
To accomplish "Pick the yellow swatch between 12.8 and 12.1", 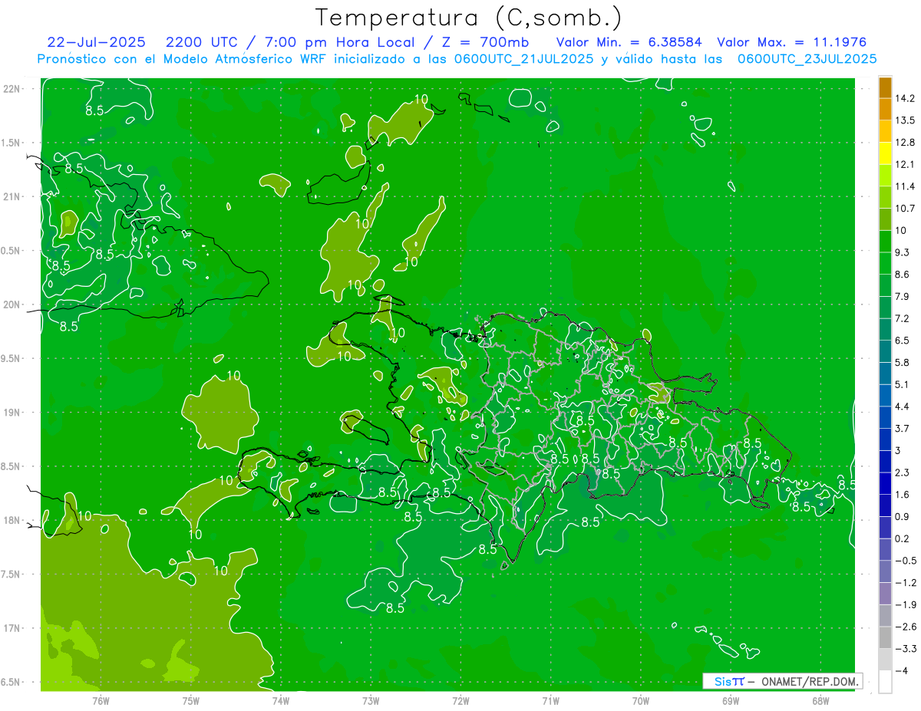I will 885,153.
